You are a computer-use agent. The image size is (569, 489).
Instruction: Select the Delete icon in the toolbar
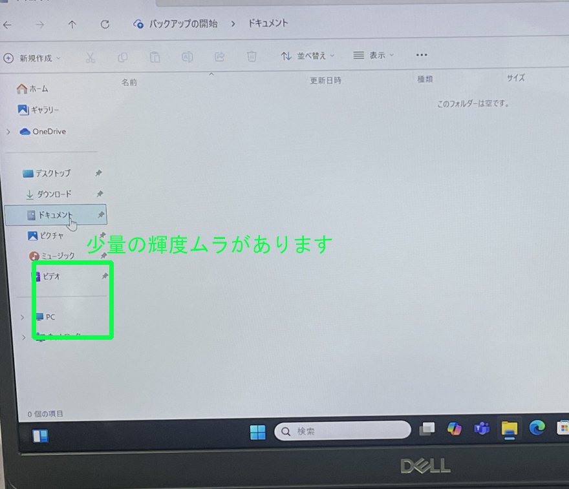tap(252, 57)
